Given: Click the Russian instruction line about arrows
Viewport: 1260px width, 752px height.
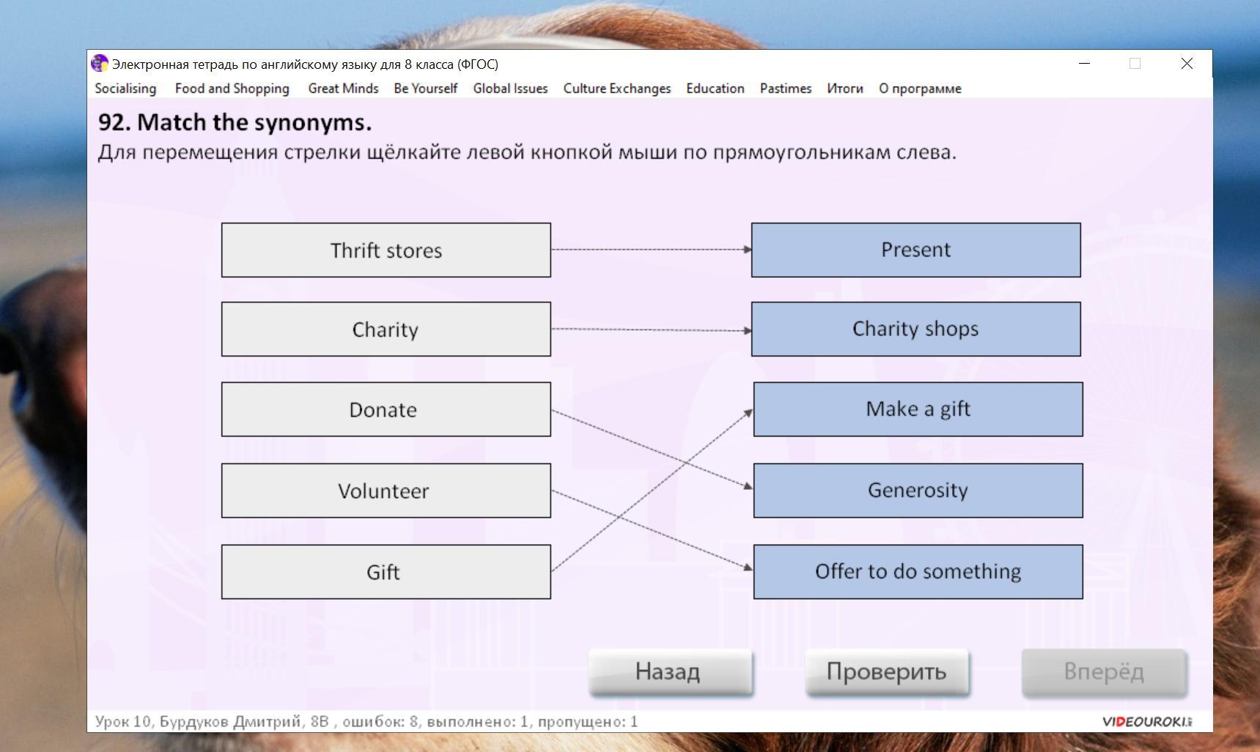Looking at the screenshot, I should coord(527,152).
